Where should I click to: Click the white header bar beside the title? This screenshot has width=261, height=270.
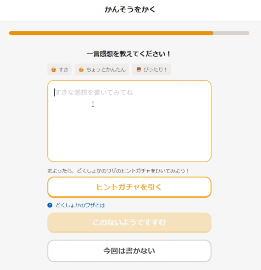coord(210,10)
